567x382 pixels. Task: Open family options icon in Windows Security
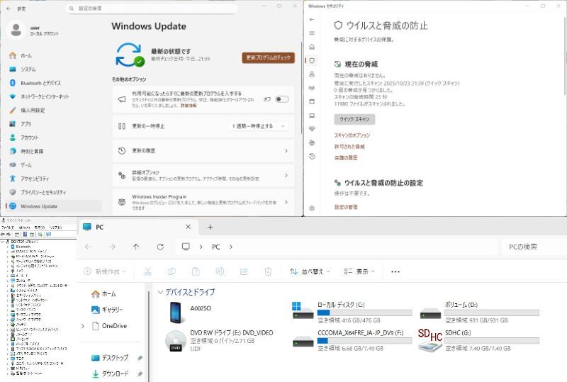(312, 142)
